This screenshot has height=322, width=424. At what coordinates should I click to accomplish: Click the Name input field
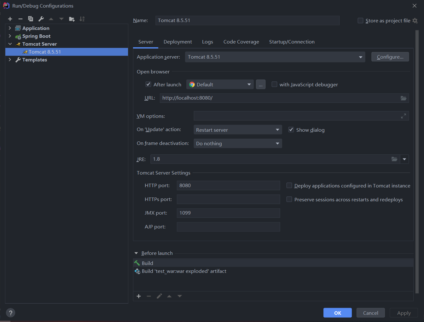(247, 20)
